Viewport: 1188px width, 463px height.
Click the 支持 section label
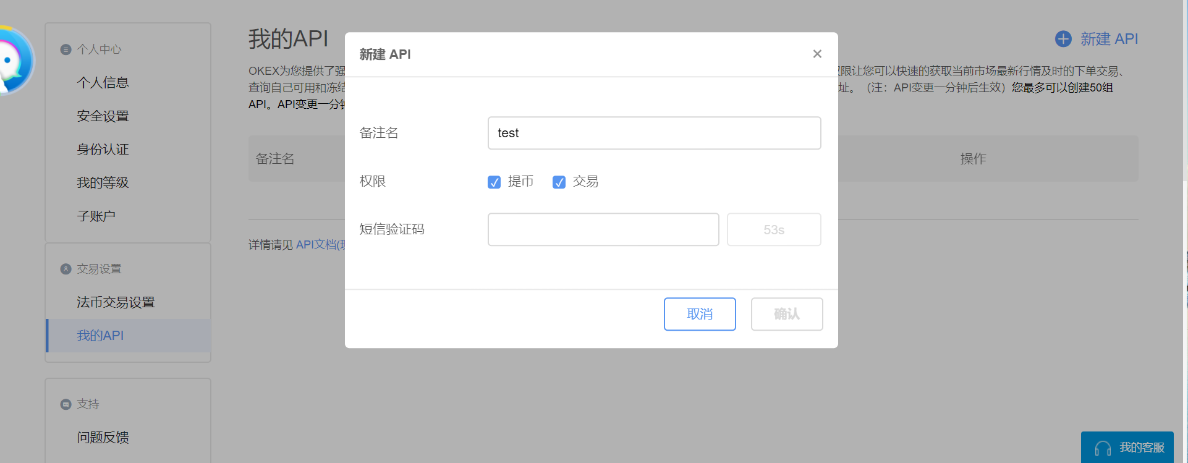[x=88, y=404]
